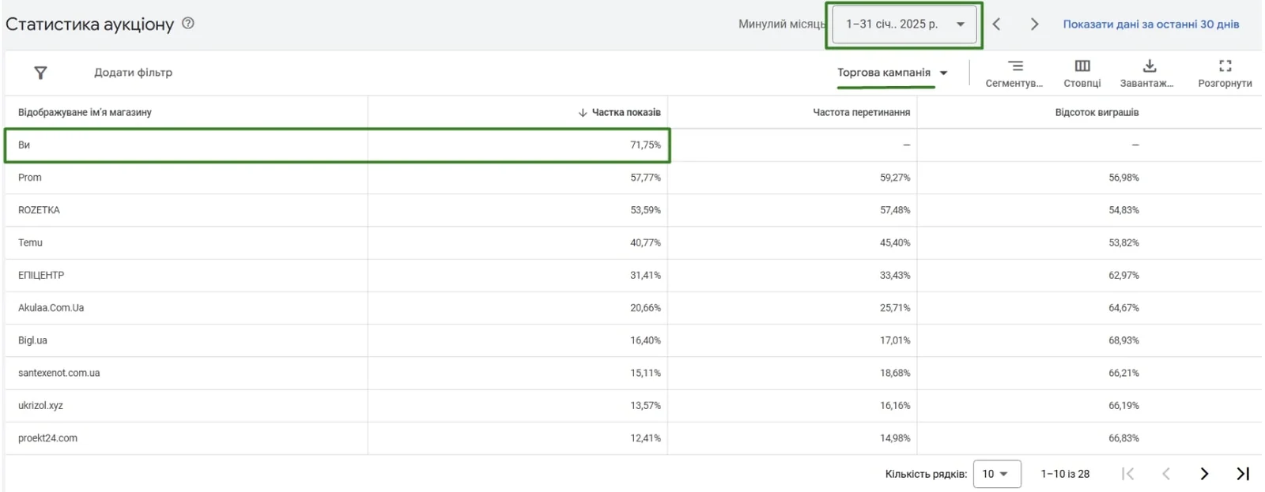Click Додати фільтр field
Screen dimensions: 1265x492
pos(133,73)
